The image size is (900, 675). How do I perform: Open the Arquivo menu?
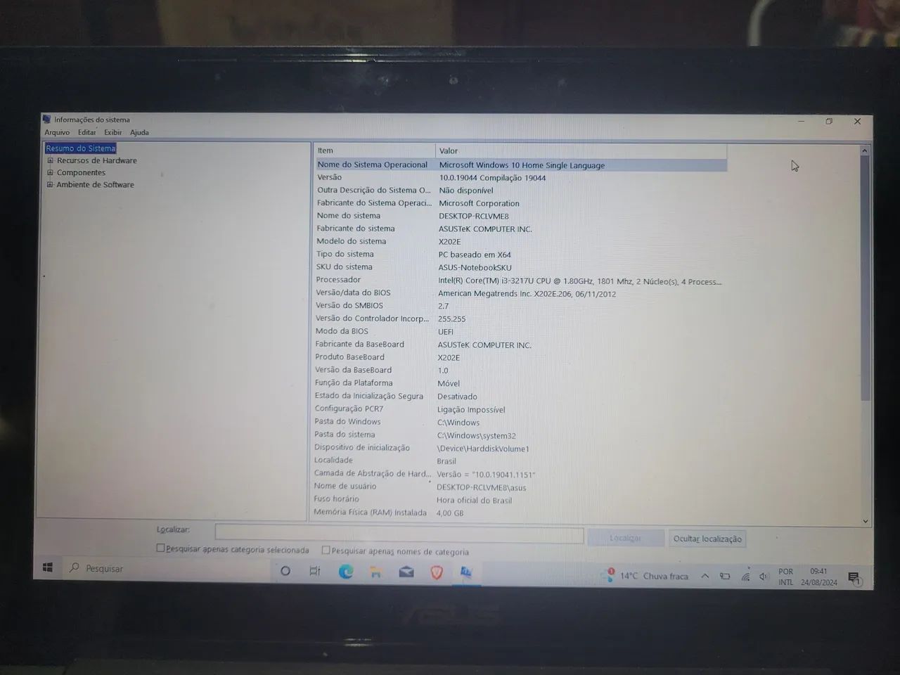pyautogui.click(x=57, y=132)
